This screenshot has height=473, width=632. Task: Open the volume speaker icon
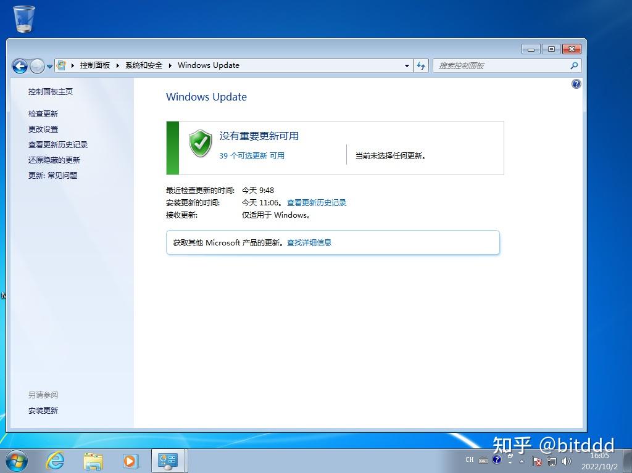[x=567, y=461]
